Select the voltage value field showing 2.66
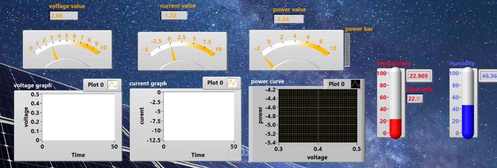 (x=64, y=15)
